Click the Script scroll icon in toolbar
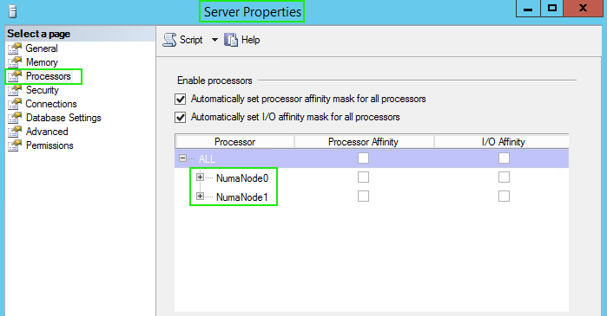Viewport: 607px width, 316px height. pyautogui.click(x=169, y=40)
